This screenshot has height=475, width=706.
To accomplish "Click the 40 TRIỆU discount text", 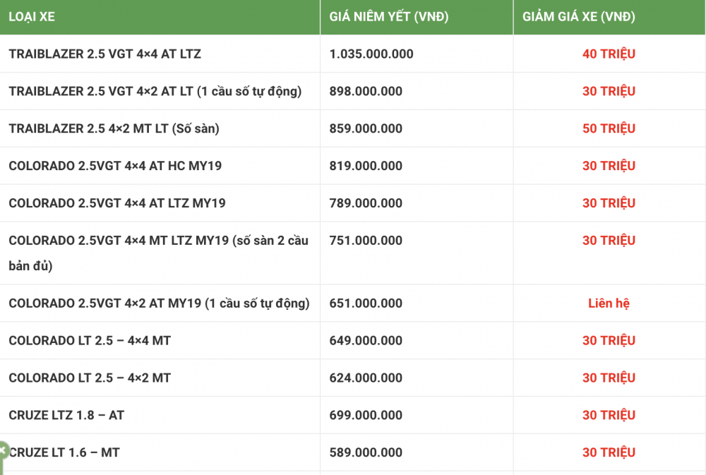I will pyautogui.click(x=609, y=54).
